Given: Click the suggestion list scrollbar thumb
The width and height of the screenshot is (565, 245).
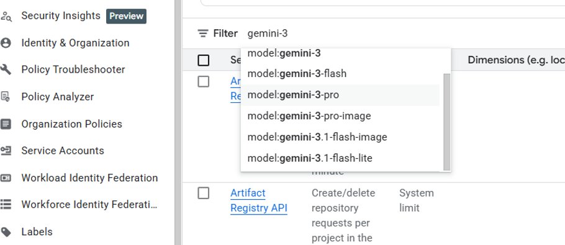Looking at the screenshot, I should [447, 122].
